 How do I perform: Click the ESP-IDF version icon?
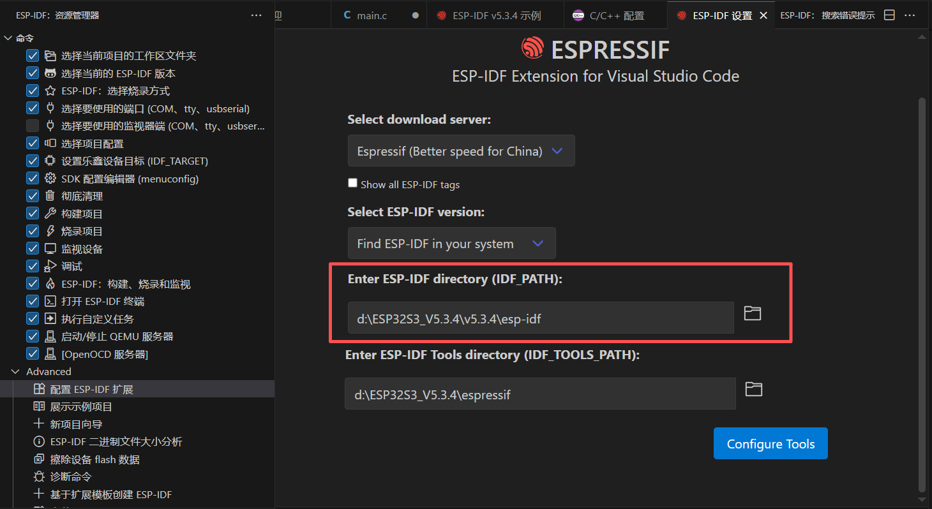tap(50, 73)
